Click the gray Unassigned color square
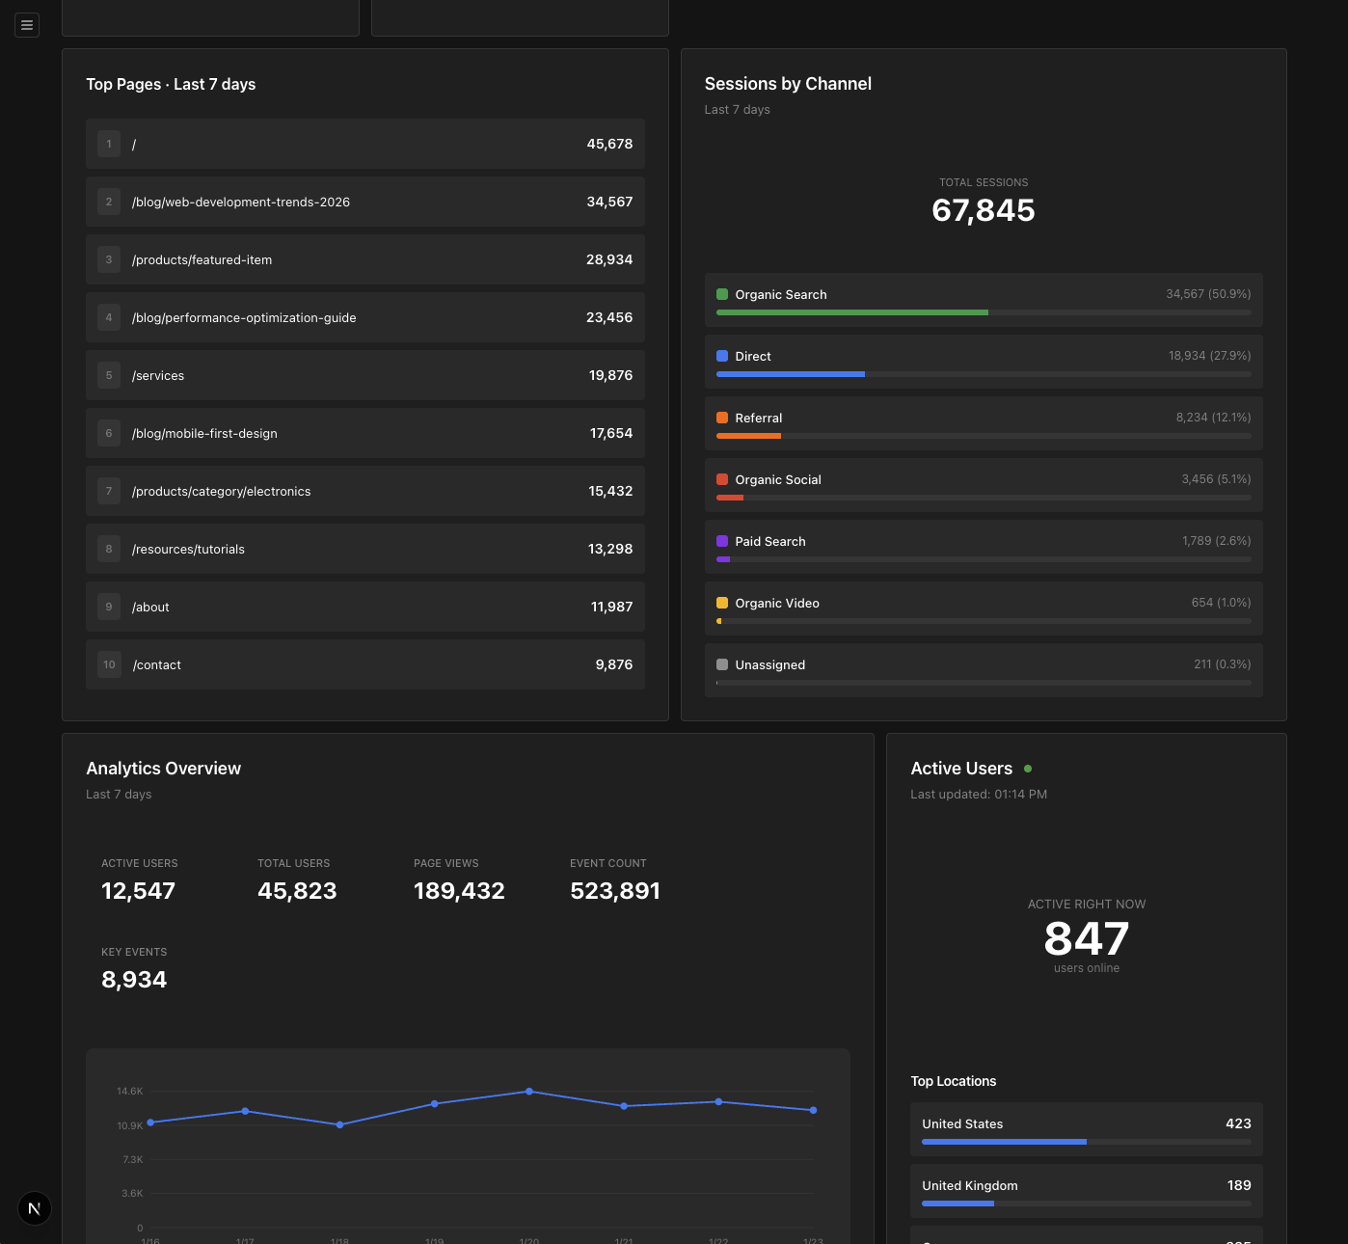Screen dimensions: 1348x1244 [x=722, y=664]
